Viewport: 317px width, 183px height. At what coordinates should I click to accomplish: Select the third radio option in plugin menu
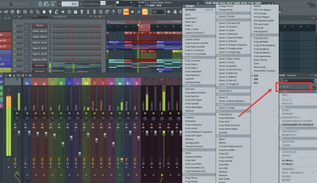(x=252, y=83)
